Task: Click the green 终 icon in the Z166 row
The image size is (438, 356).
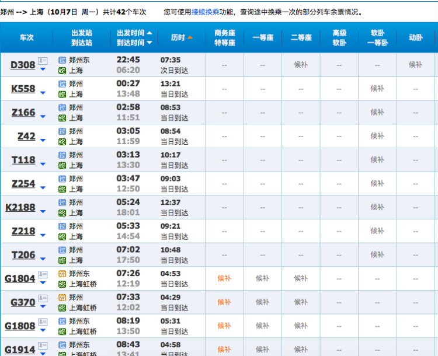Action: [x=62, y=118]
